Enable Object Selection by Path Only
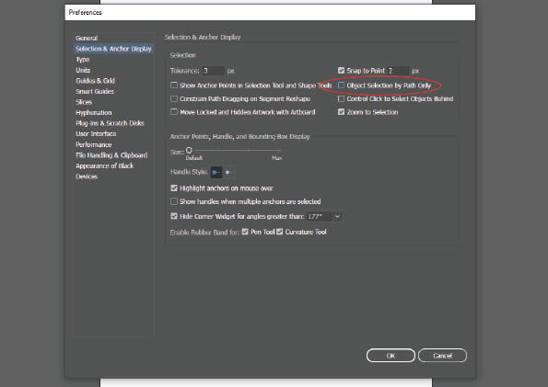Screen dimensions: 548x387 click(341, 85)
